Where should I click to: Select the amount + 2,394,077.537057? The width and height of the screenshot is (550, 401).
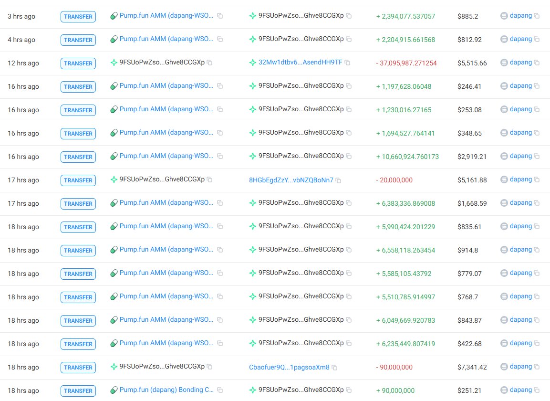(405, 17)
